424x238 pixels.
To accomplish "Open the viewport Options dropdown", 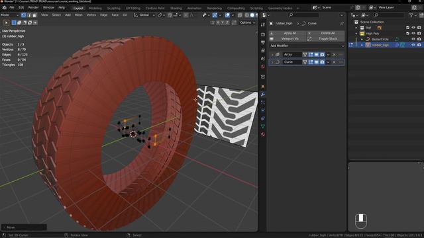I will point(247,22).
